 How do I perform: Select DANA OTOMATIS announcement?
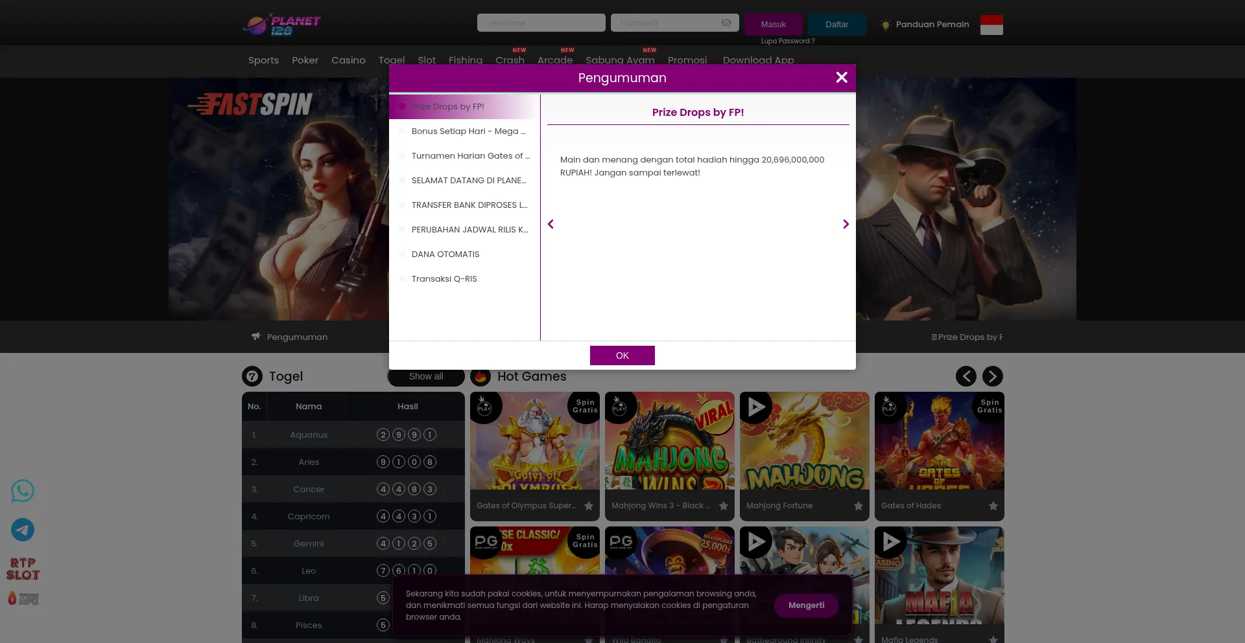(464, 254)
